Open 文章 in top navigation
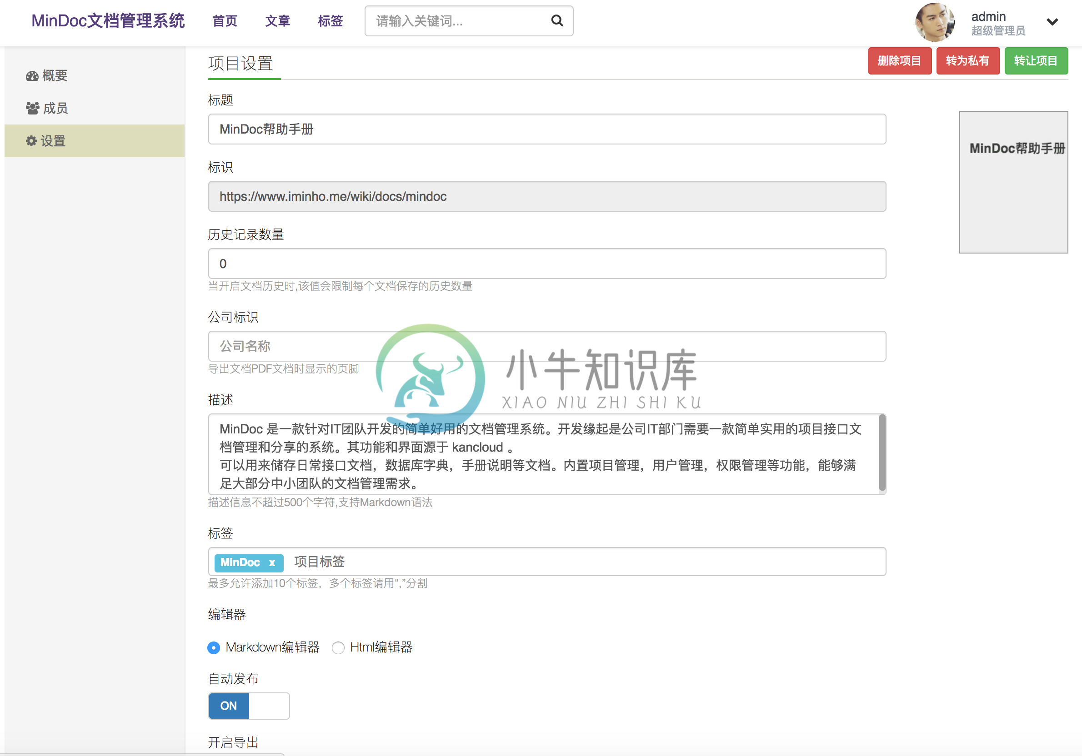 (278, 21)
